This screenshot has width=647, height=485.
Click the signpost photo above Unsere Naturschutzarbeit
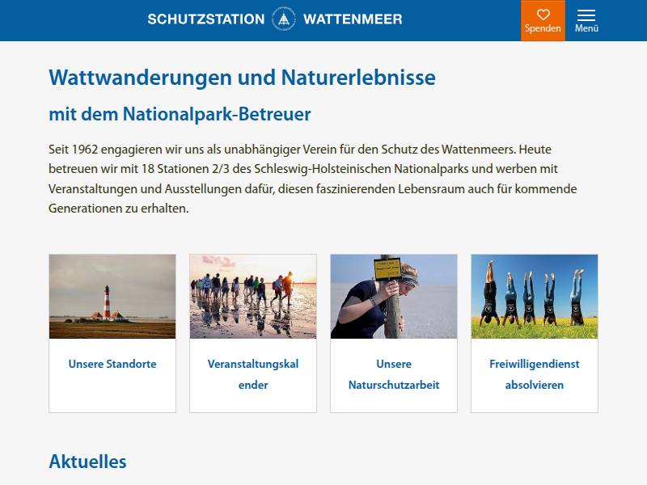click(x=393, y=296)
